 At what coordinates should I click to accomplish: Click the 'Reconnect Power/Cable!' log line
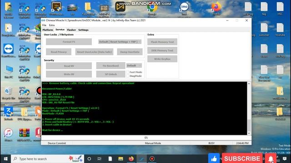pos(57,89)
